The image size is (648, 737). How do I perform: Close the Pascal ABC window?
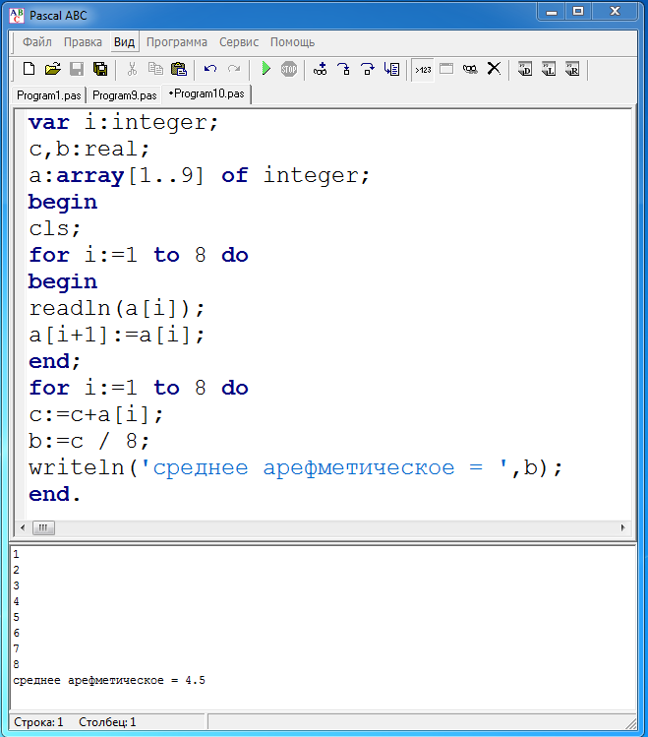point(615,12)
